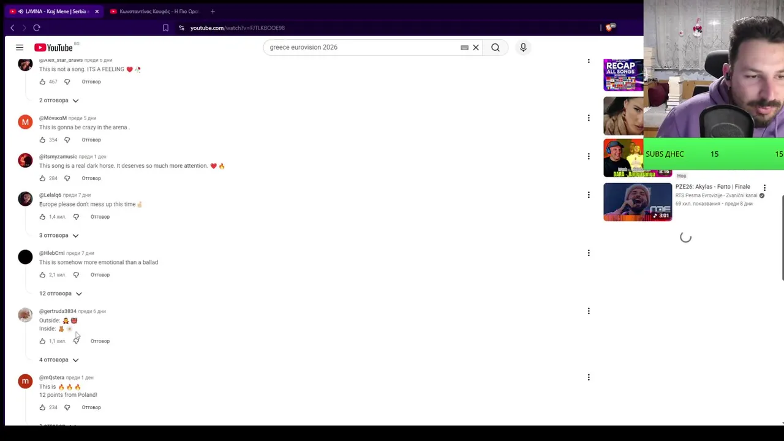Expand the 2 отговора replies
The width and height of the screenshot is (784, 441).
(x=59, y=100)
